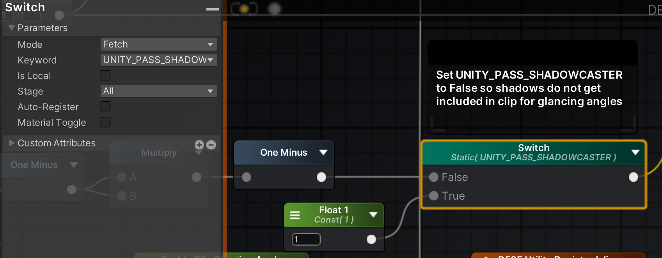Screen dimensions: 662x258
Task: Click the Float 1 node hamburger icon
Action: 295,215
